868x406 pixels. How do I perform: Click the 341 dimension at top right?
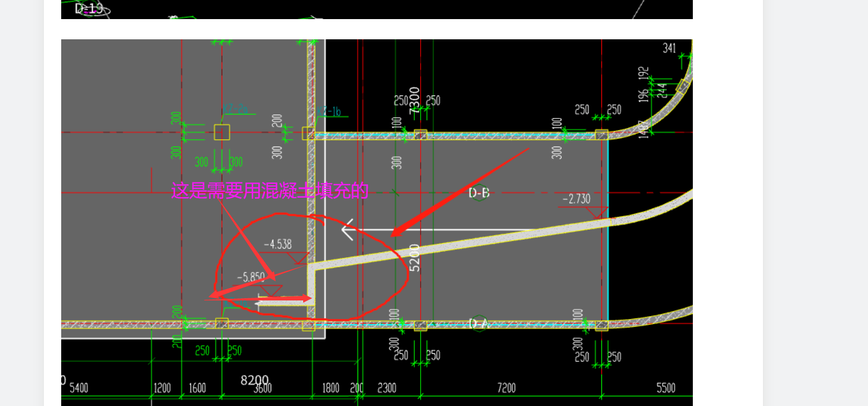coord(669,48)
